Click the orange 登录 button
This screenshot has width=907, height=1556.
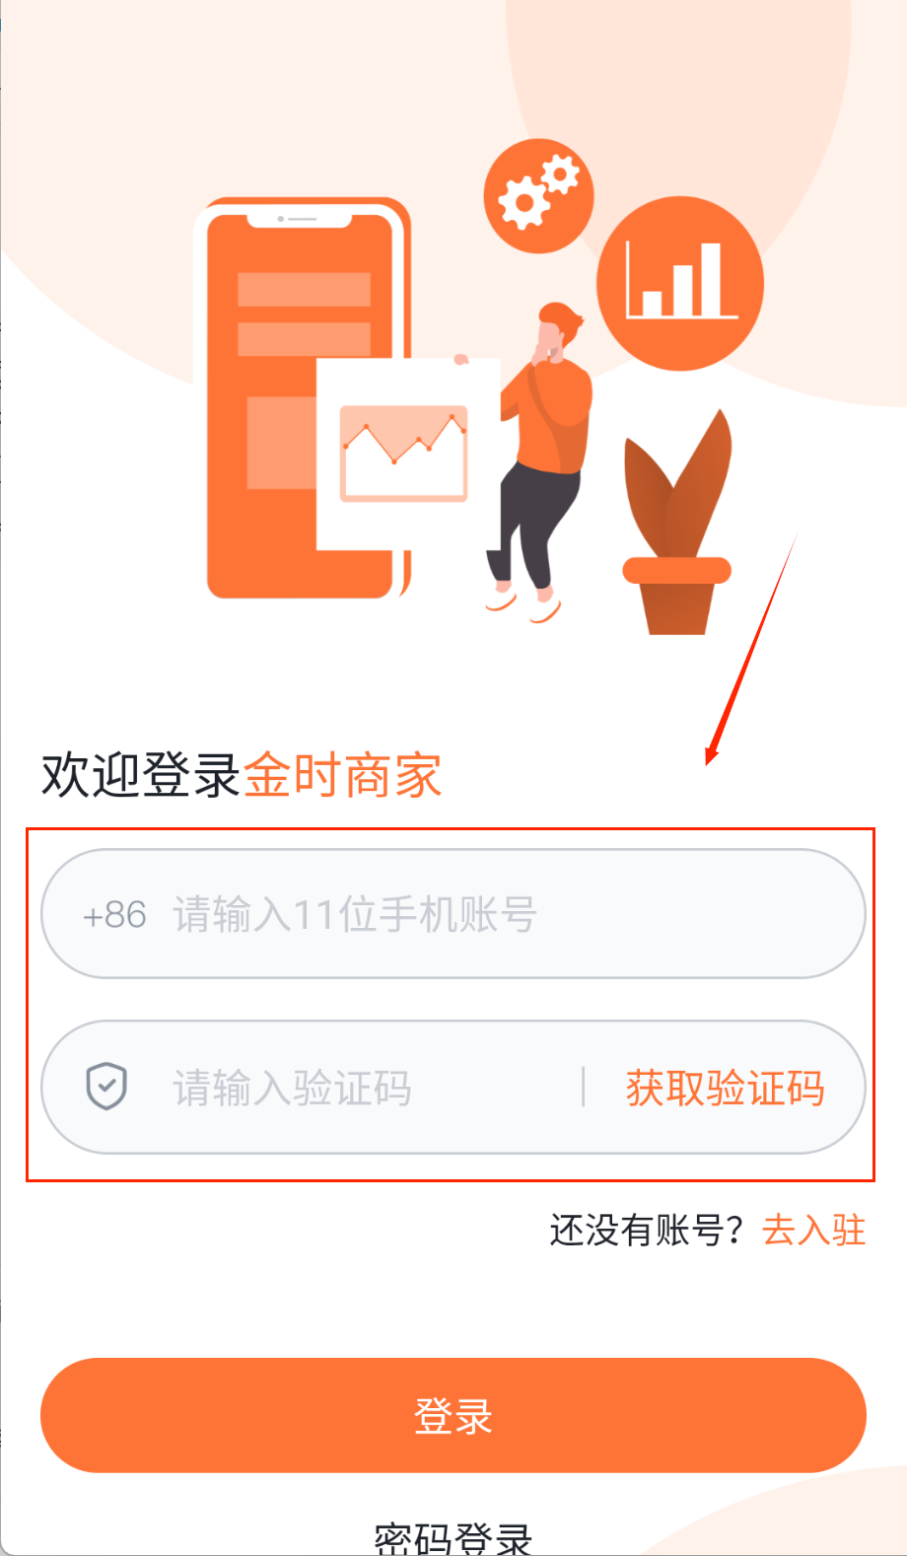coord(453,1415)
